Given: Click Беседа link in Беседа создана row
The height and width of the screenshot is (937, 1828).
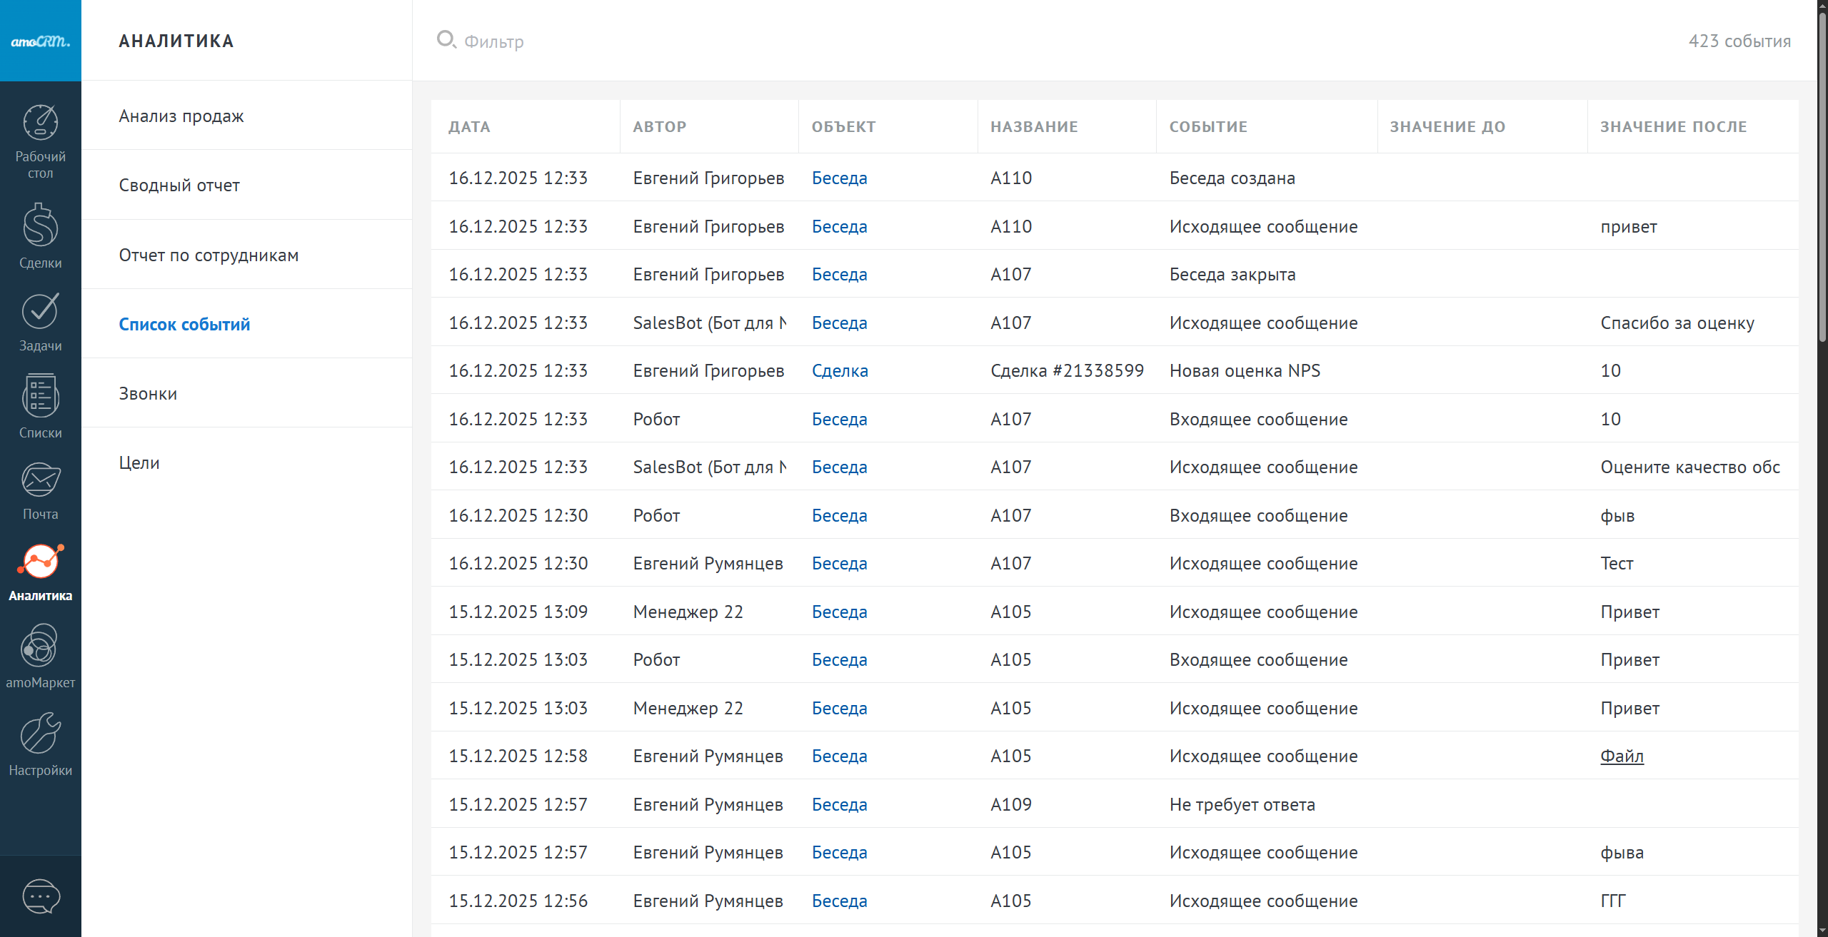Looking at the screenshot, I should (x=839, y=178).
